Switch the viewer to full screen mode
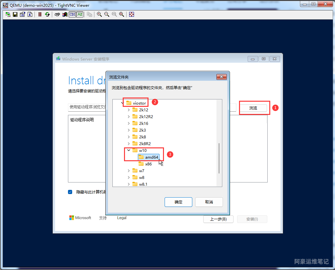 [131, 14]
